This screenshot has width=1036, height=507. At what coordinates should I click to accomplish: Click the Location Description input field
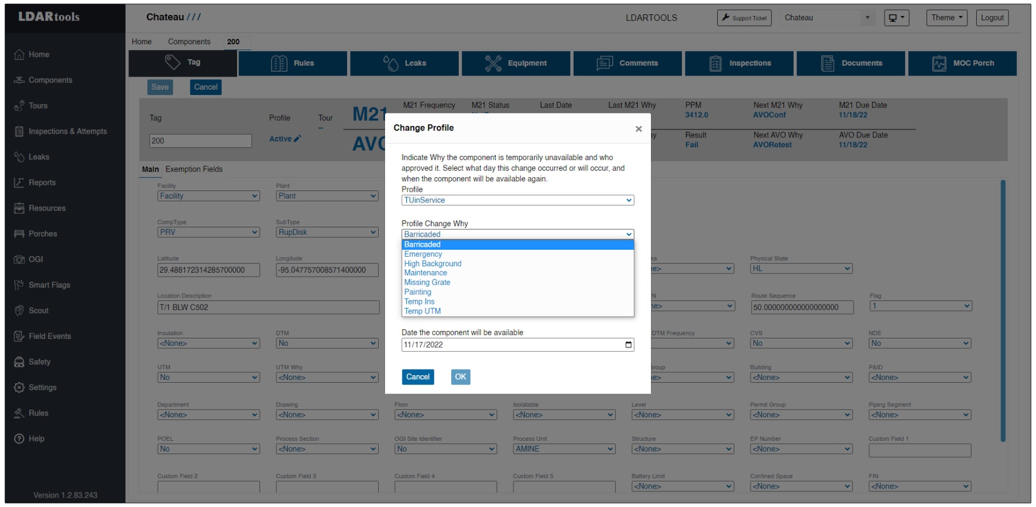pos(268,307)
